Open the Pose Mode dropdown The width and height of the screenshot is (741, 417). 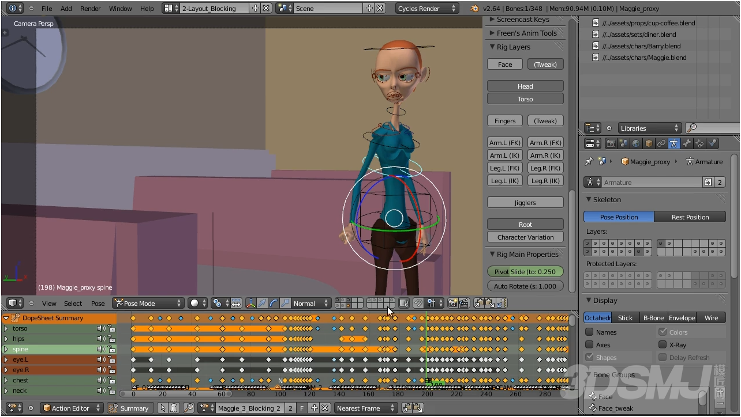click(148, 303)
